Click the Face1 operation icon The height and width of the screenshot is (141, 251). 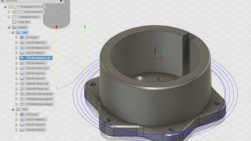[x=22, y=38]
